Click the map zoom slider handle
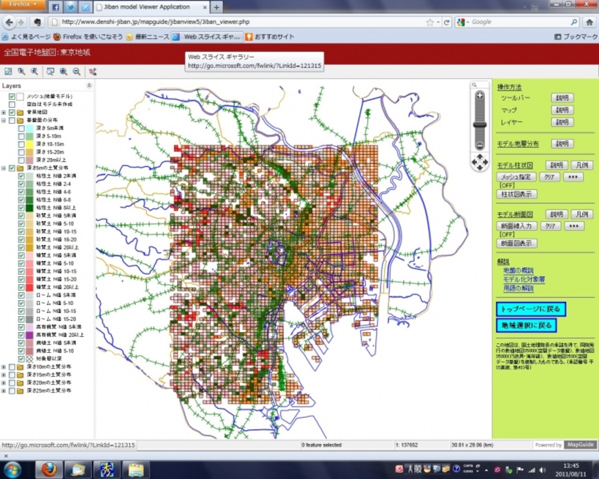 480,125
